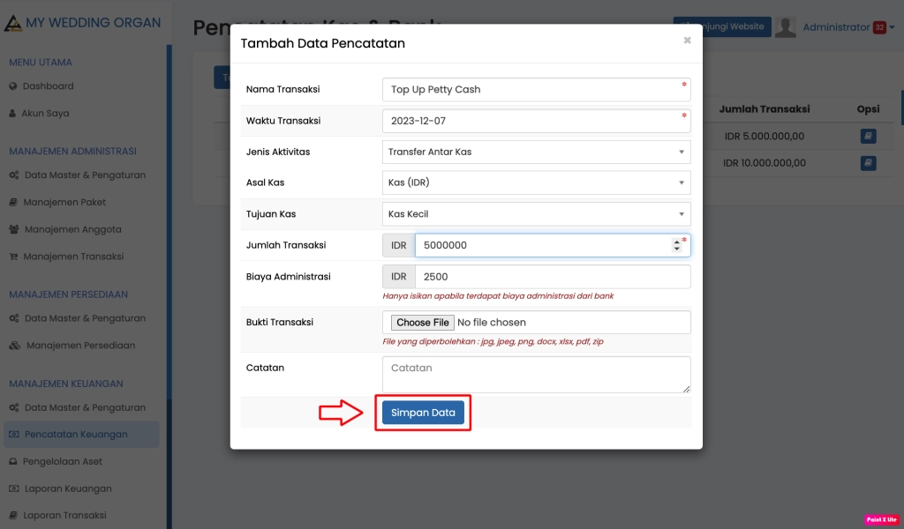Image resolution: width=904 pixels, height=529 pixels.
Task: Expand the Asal Kas dropdown
Action: [536, 183]
